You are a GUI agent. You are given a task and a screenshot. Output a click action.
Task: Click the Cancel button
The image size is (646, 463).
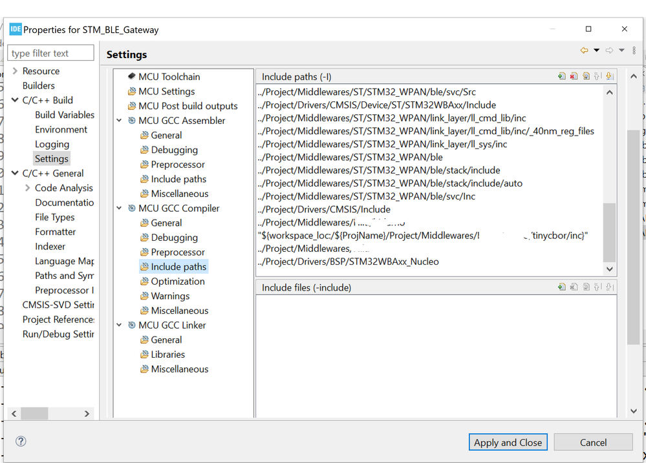[593, 442]
